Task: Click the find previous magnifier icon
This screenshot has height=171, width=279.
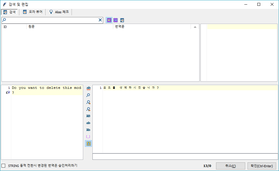Action: [x=88, y=109]
